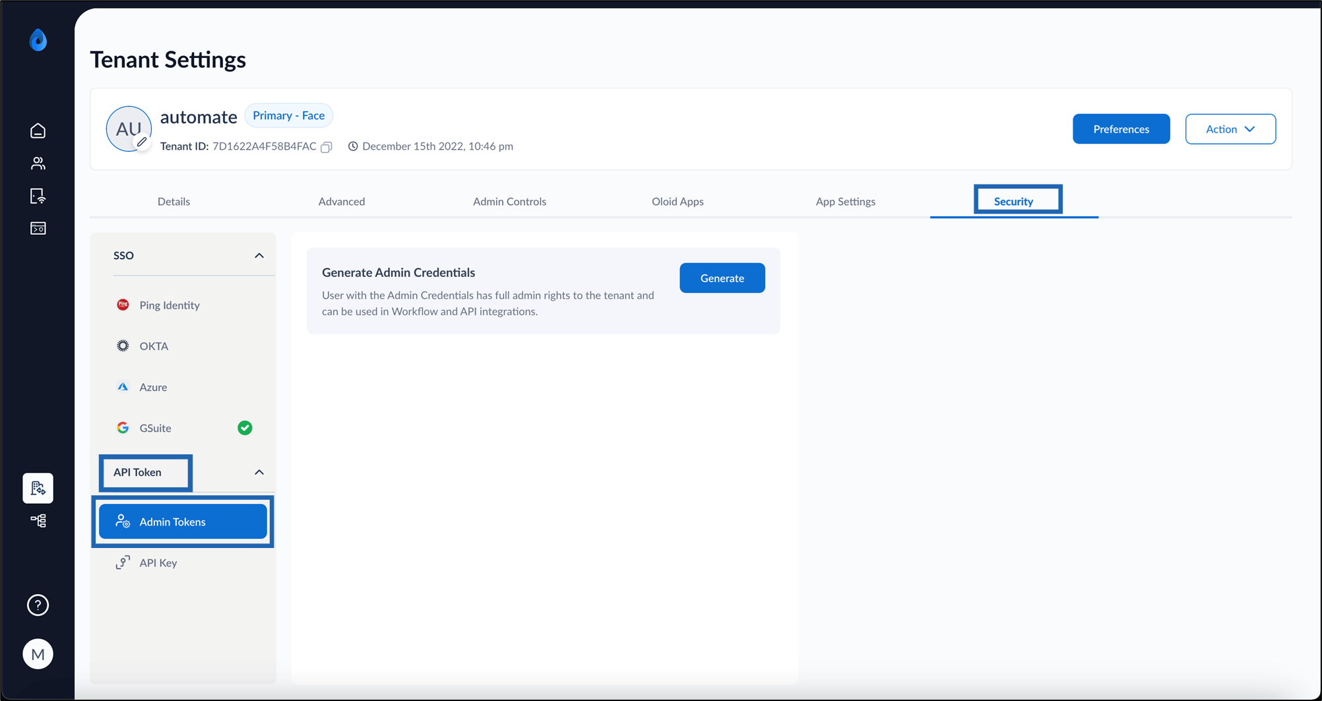Click the green check next to GSuite
The image size is (1322, 701).
[245, 428]
